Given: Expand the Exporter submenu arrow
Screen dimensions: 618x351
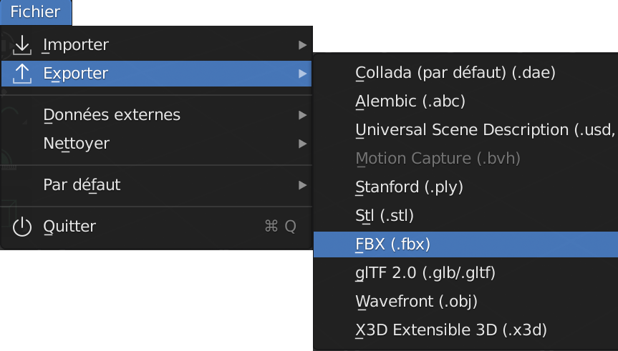Looking at the screenshot, I should (x=302, y=73).
